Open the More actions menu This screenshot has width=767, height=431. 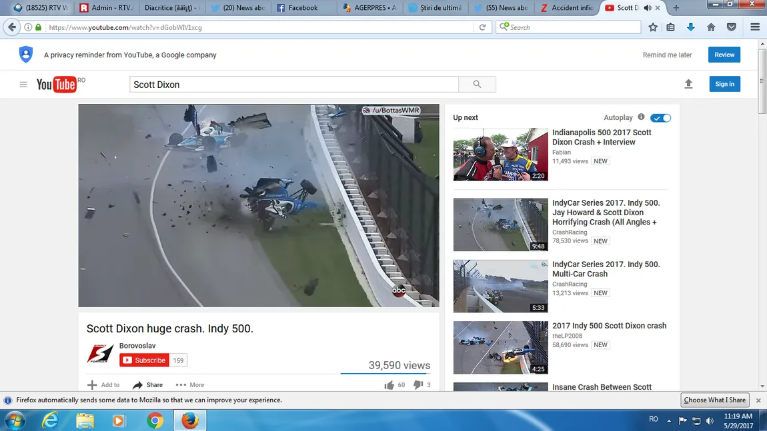tap(190, 385)
